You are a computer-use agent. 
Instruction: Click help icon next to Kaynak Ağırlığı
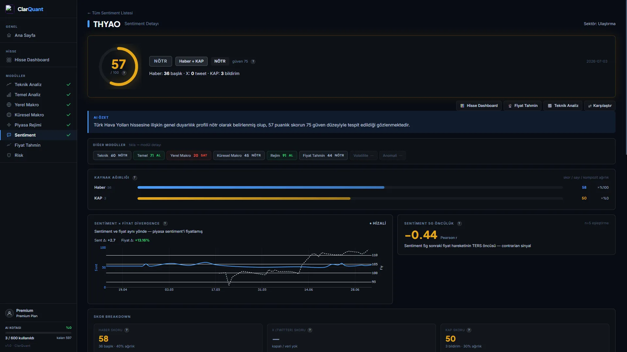tap(135, 178)
